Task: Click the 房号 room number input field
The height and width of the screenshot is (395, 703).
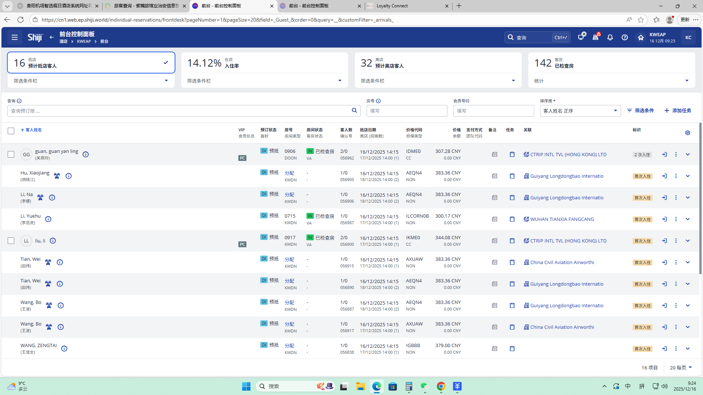Action: click(x=406, y=111)
